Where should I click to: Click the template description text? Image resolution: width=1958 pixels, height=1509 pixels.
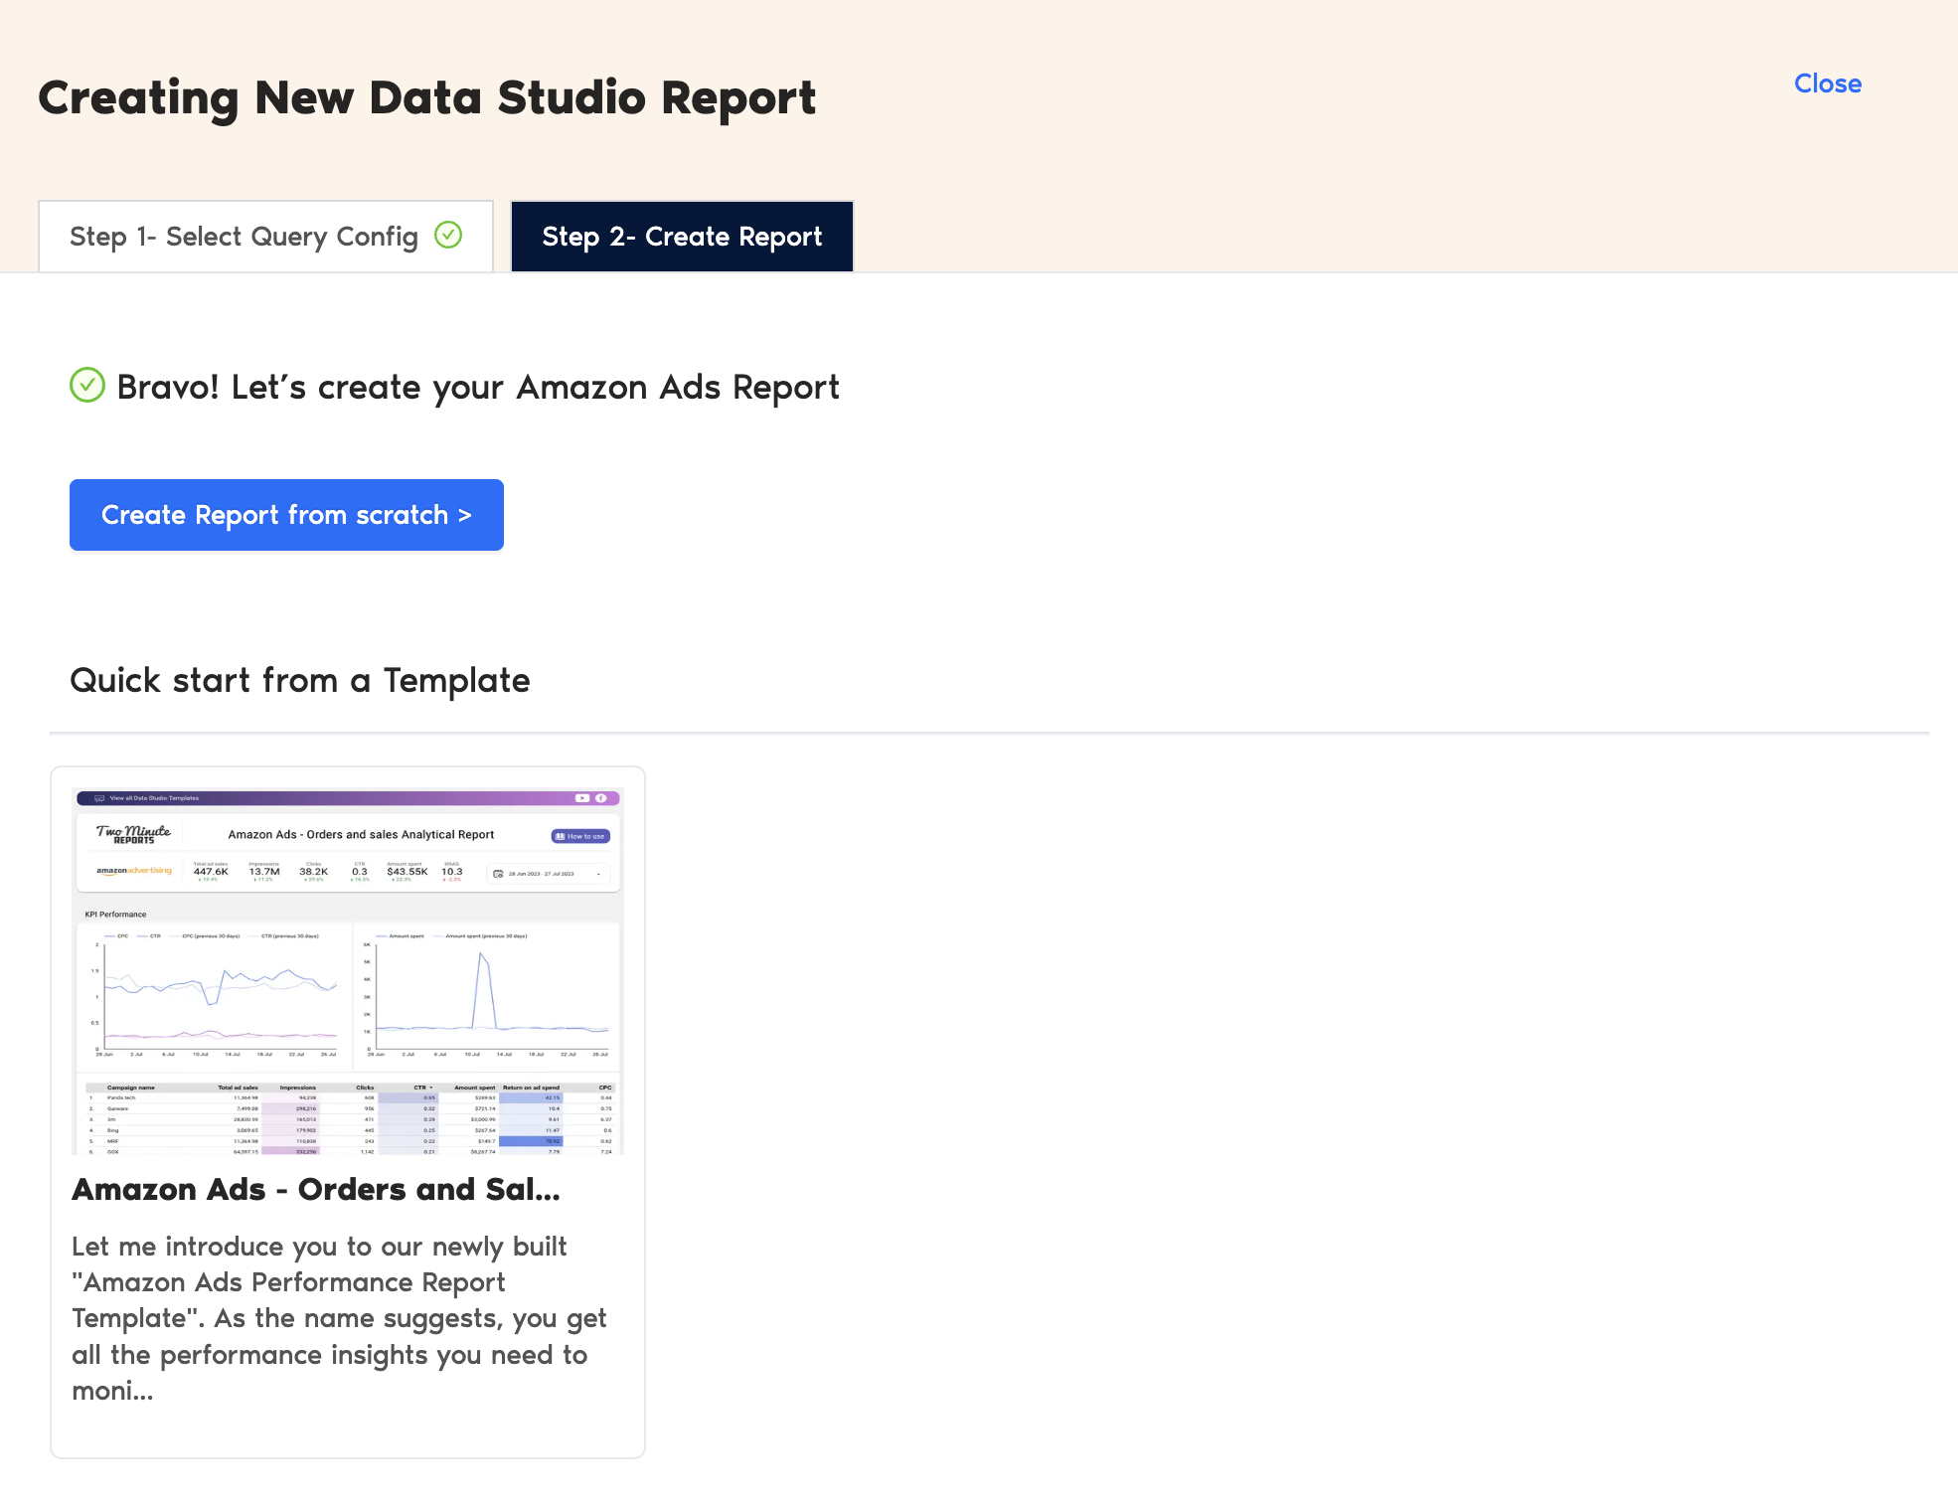(x=338, y=1318)
